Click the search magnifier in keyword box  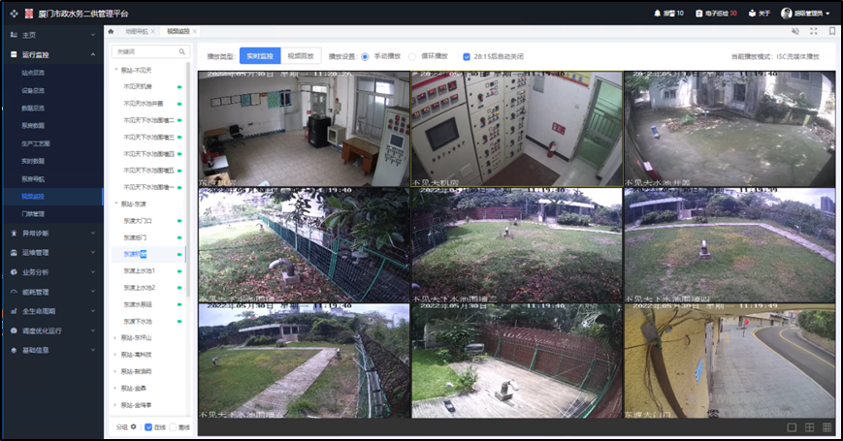pyautogui.click(x=181, y=51)
